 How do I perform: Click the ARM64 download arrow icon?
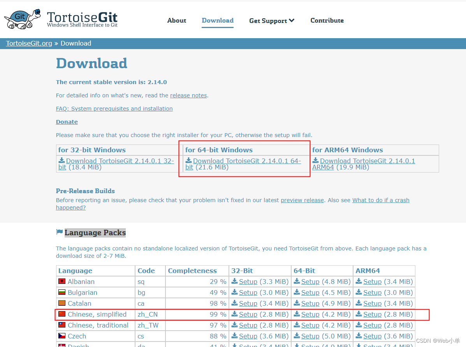pyautogui.click(x=316, y=160)
